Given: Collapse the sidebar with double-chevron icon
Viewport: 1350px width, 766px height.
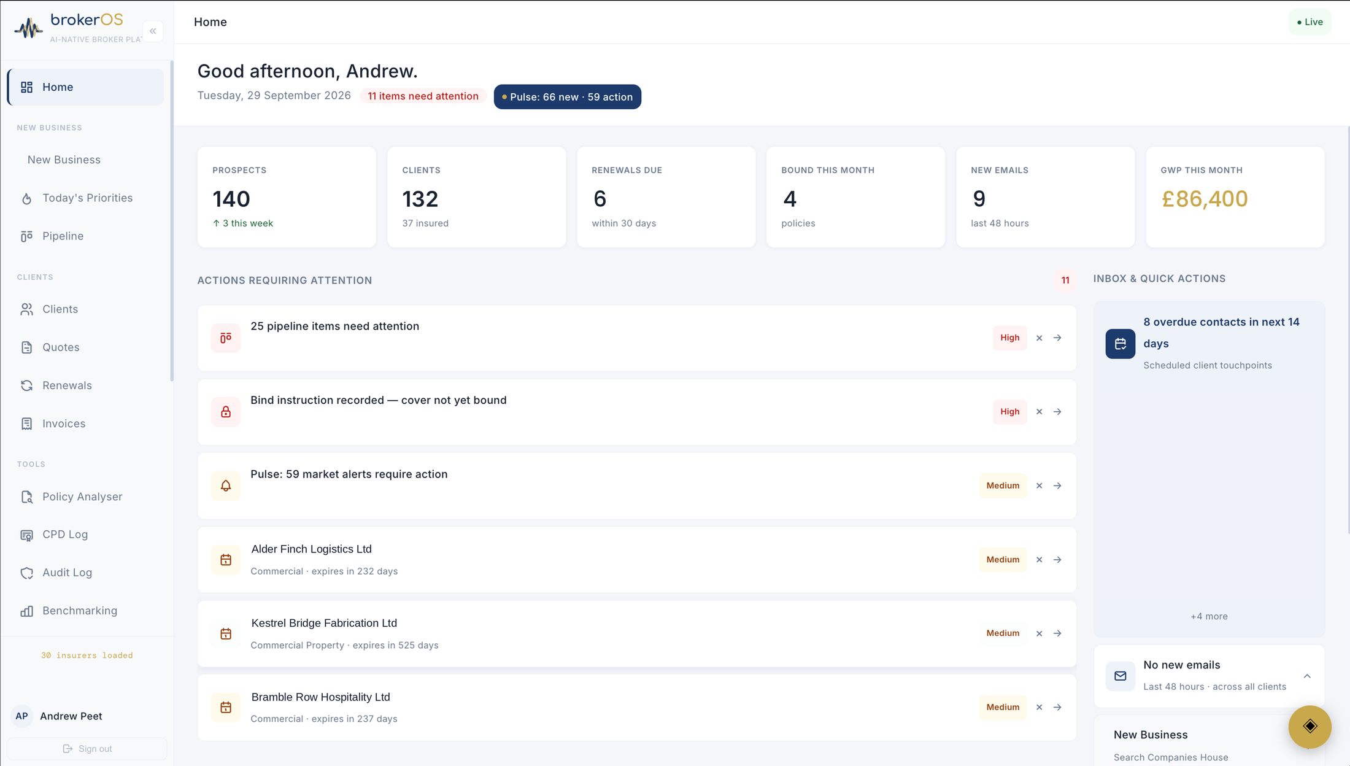Looking at the screenshot, I should [x=153, y=31].
